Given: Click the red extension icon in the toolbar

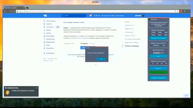Looking at the screenshot, I should [x=181, y=11].
